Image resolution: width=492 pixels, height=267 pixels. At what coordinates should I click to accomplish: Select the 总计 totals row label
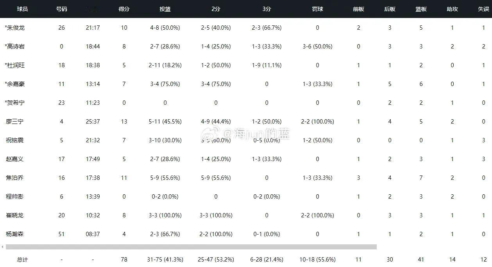pos(22,260)
